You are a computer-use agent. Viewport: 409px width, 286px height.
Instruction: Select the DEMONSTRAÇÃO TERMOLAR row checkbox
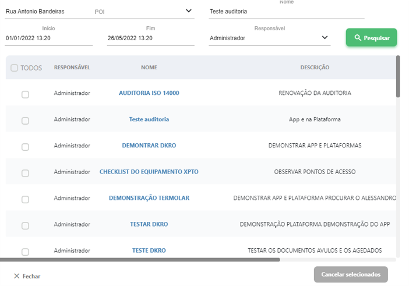coord(25,199)
